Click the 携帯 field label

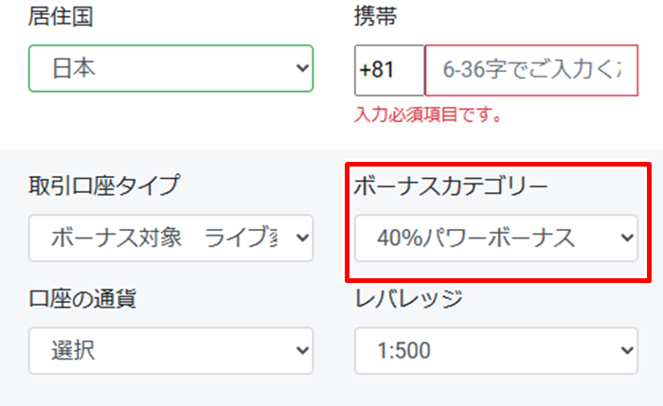point(376,16)
